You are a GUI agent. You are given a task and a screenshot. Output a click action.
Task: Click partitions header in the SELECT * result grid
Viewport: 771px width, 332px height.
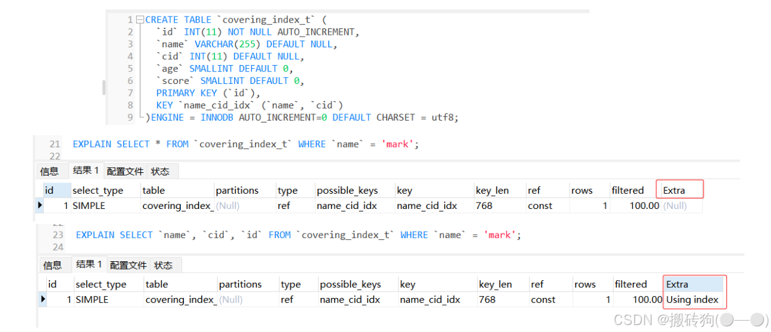[244, 190]
